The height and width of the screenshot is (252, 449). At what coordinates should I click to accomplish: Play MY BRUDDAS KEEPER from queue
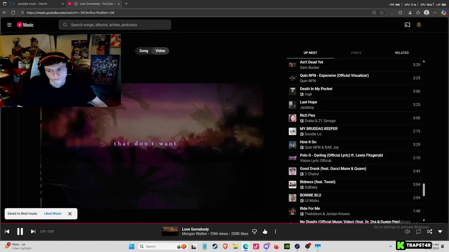[354, 131]
